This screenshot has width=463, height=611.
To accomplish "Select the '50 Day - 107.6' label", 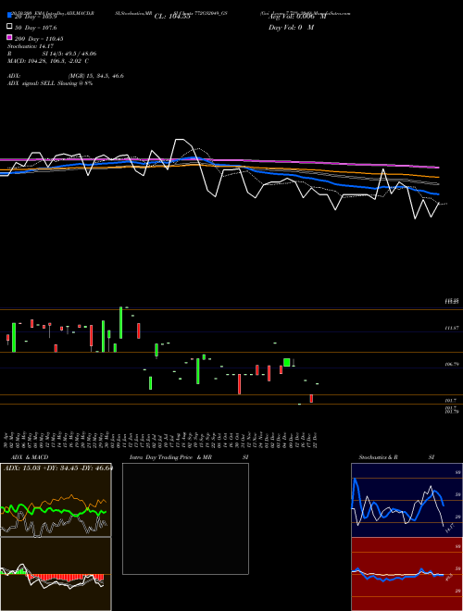I will coord(35,28).
